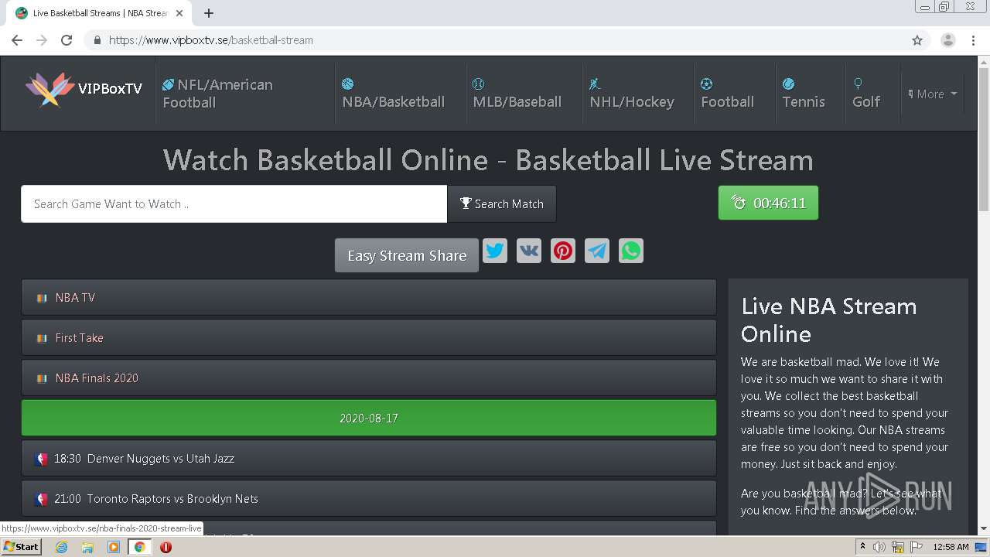
Task: Share via Telegram icon
Action: [597, 251]
